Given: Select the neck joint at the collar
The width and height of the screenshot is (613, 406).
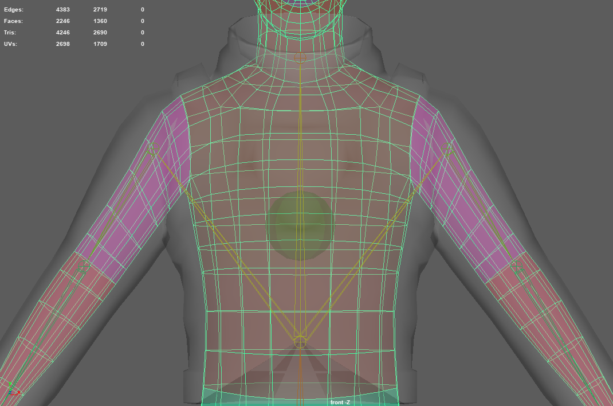Looking at the screenshot, I should (300, 57).
